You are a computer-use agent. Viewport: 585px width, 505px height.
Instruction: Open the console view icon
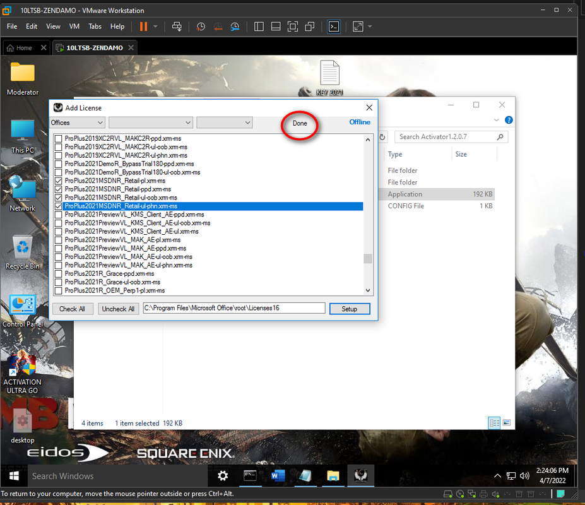(x=334, y=27)
